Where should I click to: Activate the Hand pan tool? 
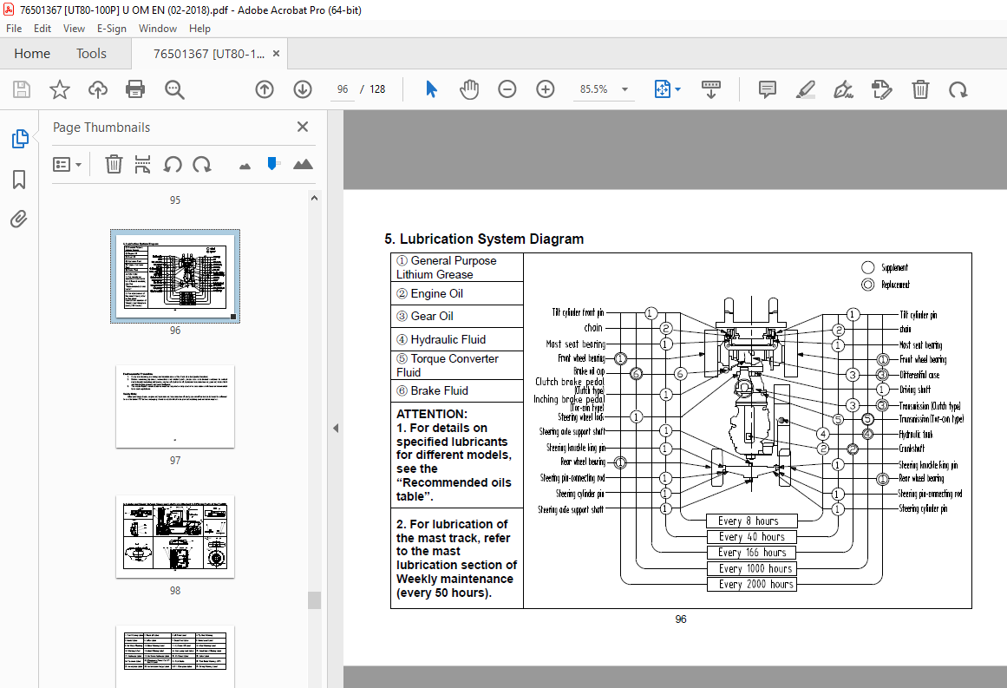click(x=469, y=89)
